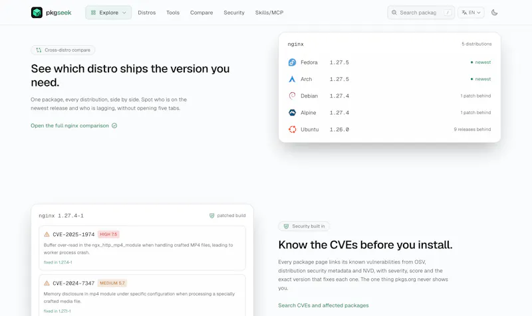
Task: Open Search CVEs and affected packages link
Action: 323,305
